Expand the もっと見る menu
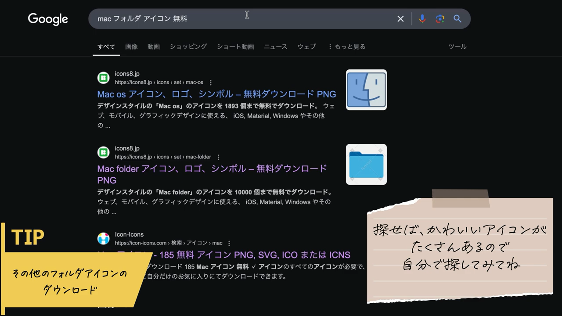 point(346,47)
